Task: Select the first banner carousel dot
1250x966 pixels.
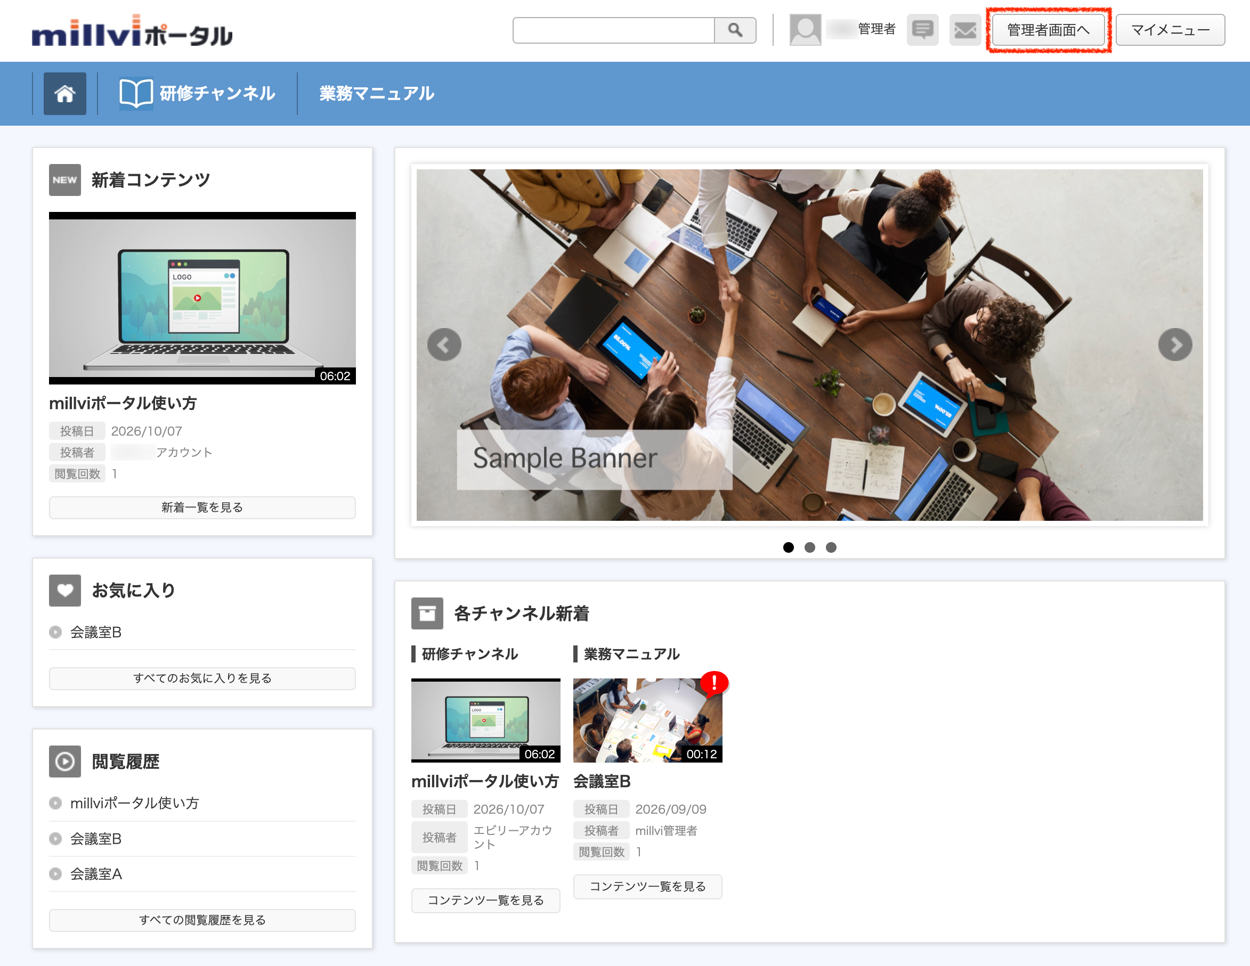Action: pyautogui.click(x=788, y=547)
